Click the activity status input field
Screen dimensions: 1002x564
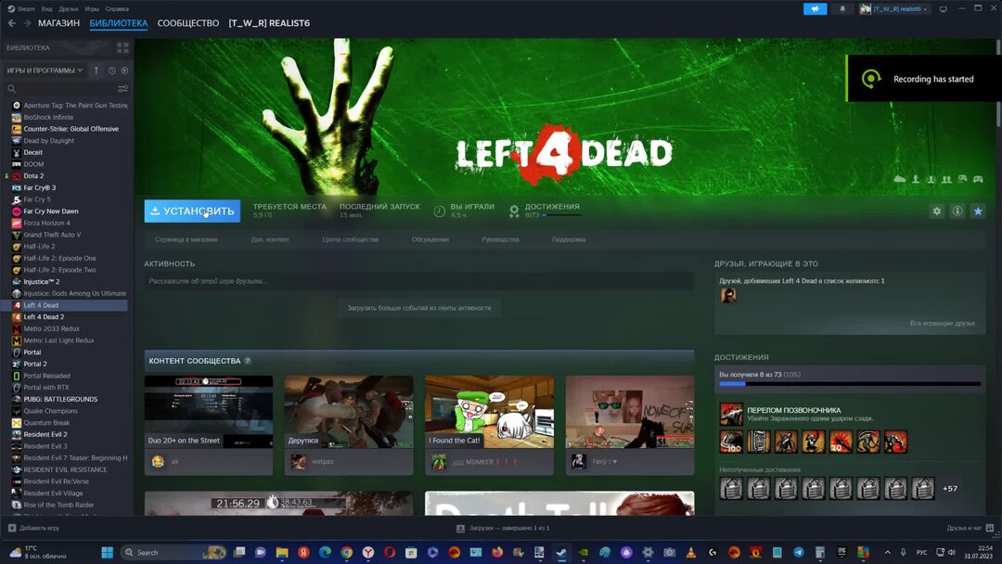coord(419,281)
